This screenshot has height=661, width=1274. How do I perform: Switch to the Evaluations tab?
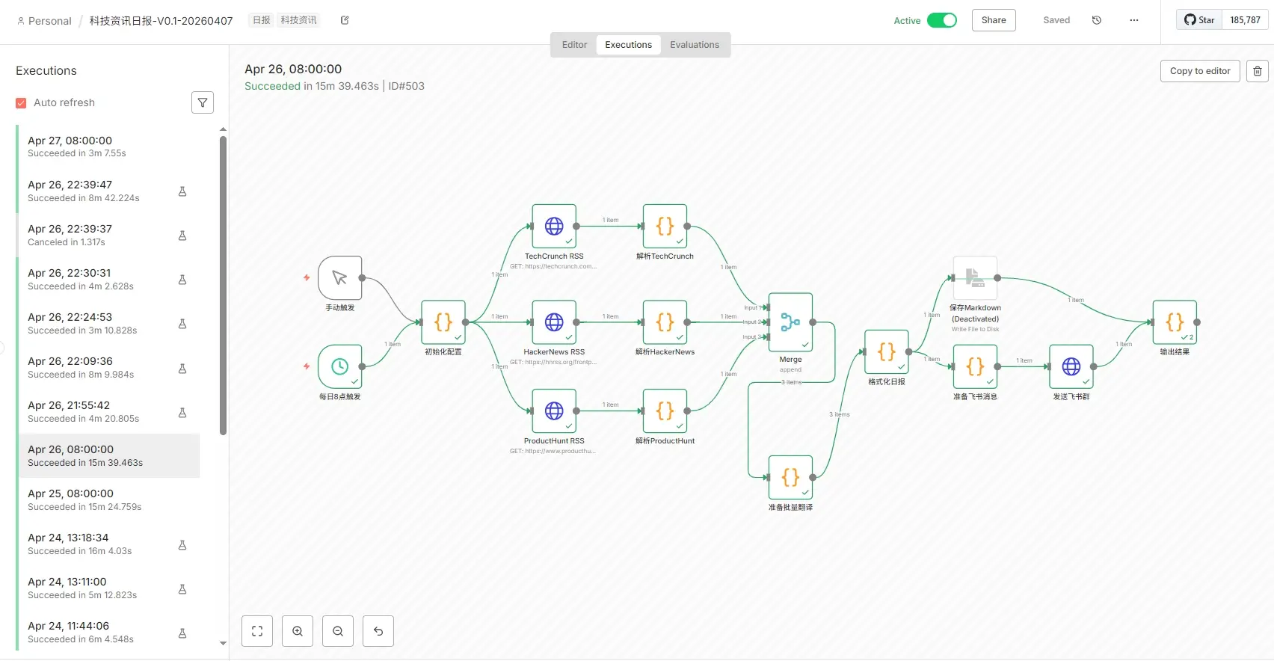694,45
